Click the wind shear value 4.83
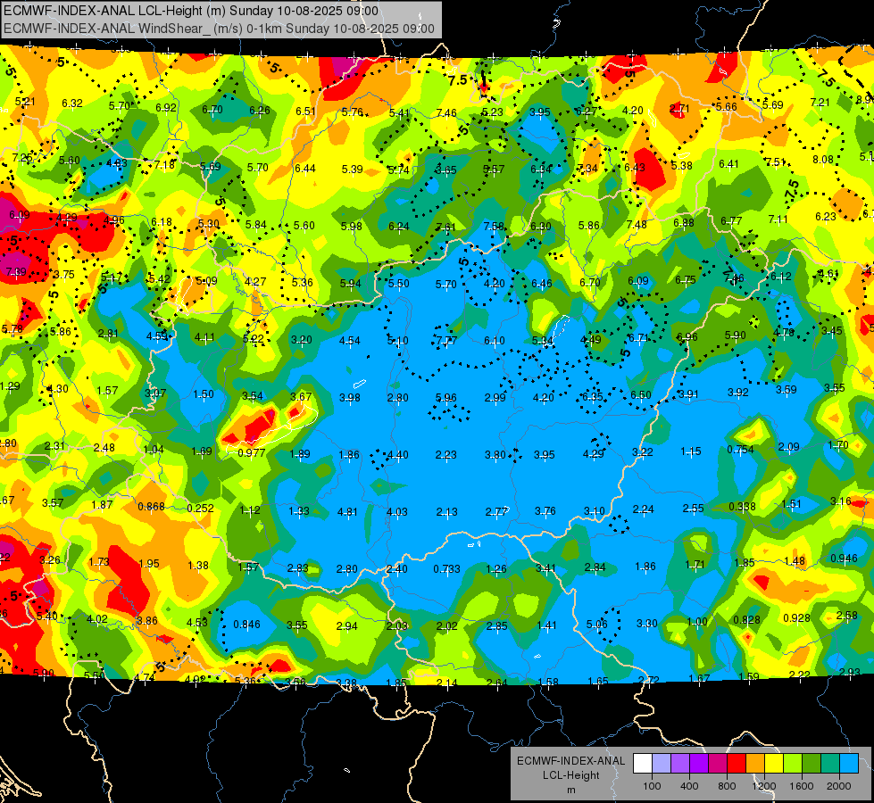Viewport: 874px width, 803px height. point(116,162)
